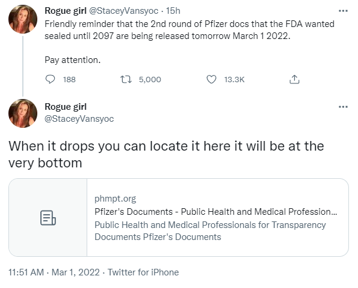Click the share icon on first tweet
The width and height of the screenshot is (358, 288).
[x=294, y=79]
